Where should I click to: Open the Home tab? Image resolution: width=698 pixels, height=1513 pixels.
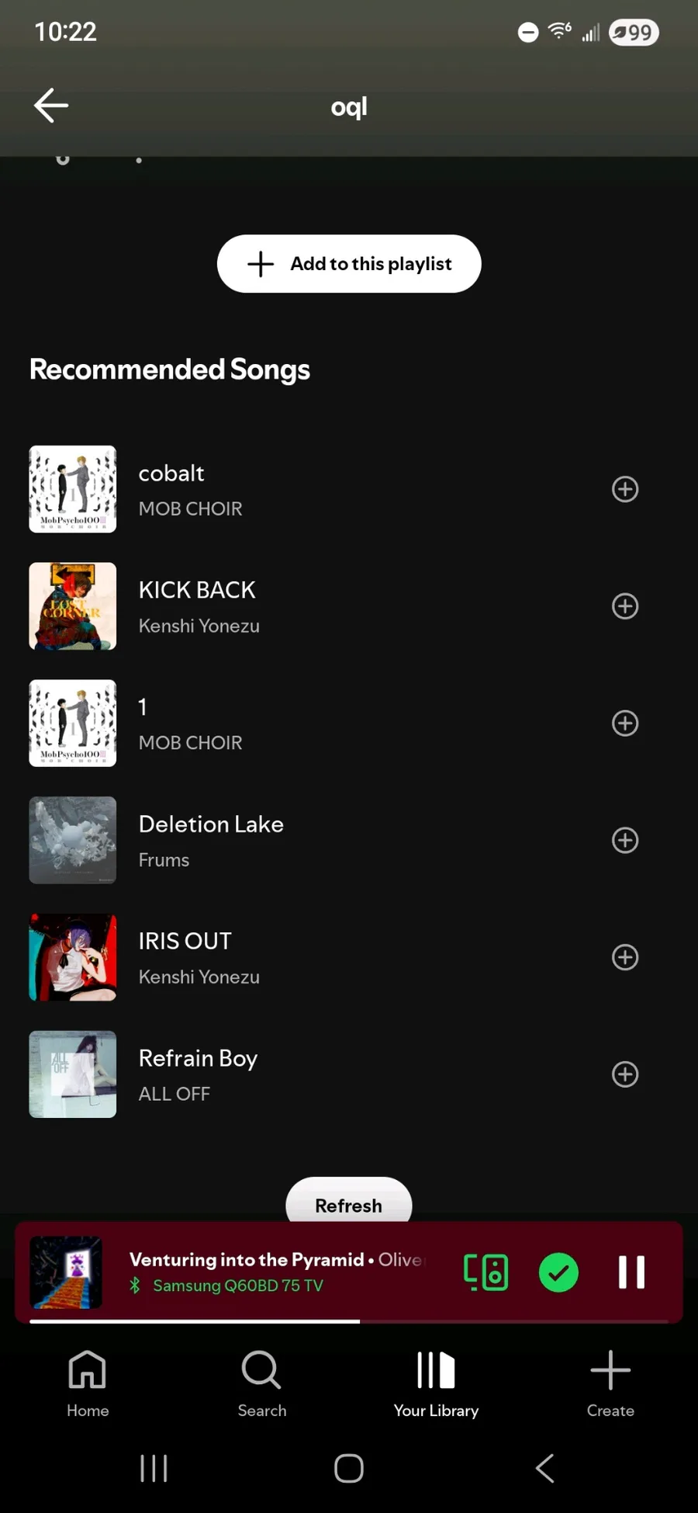88,1383
